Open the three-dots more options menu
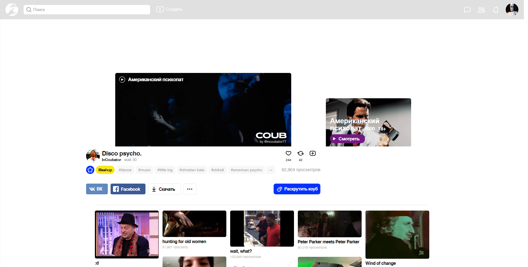 tap(190, 189)
